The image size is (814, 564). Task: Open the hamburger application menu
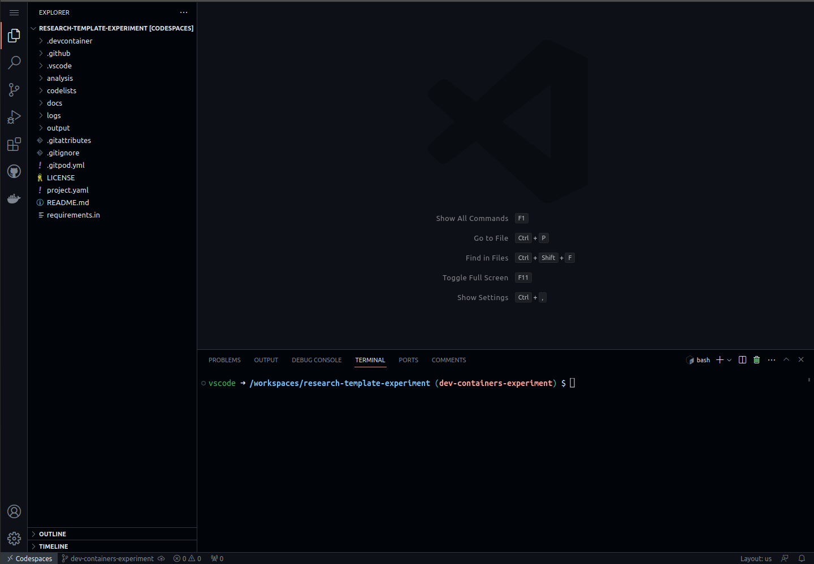(x=14, y=12)
